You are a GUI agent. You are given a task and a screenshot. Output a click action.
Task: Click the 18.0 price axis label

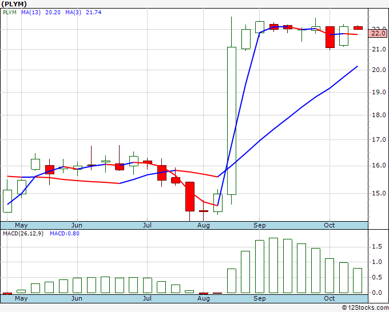pyautogui.click(x=378, y=115)
